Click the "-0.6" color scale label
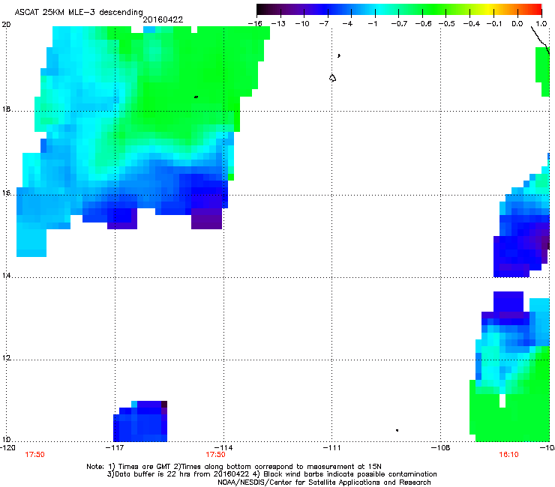This screenshot has width=555, height=487. tap(423, 24)
